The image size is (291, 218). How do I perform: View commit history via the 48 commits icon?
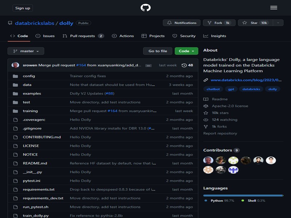[185, 65]
